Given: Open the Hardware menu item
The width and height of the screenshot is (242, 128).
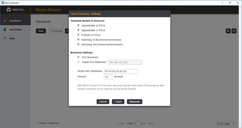Looking at the screenshot, I should pos(16,21).
